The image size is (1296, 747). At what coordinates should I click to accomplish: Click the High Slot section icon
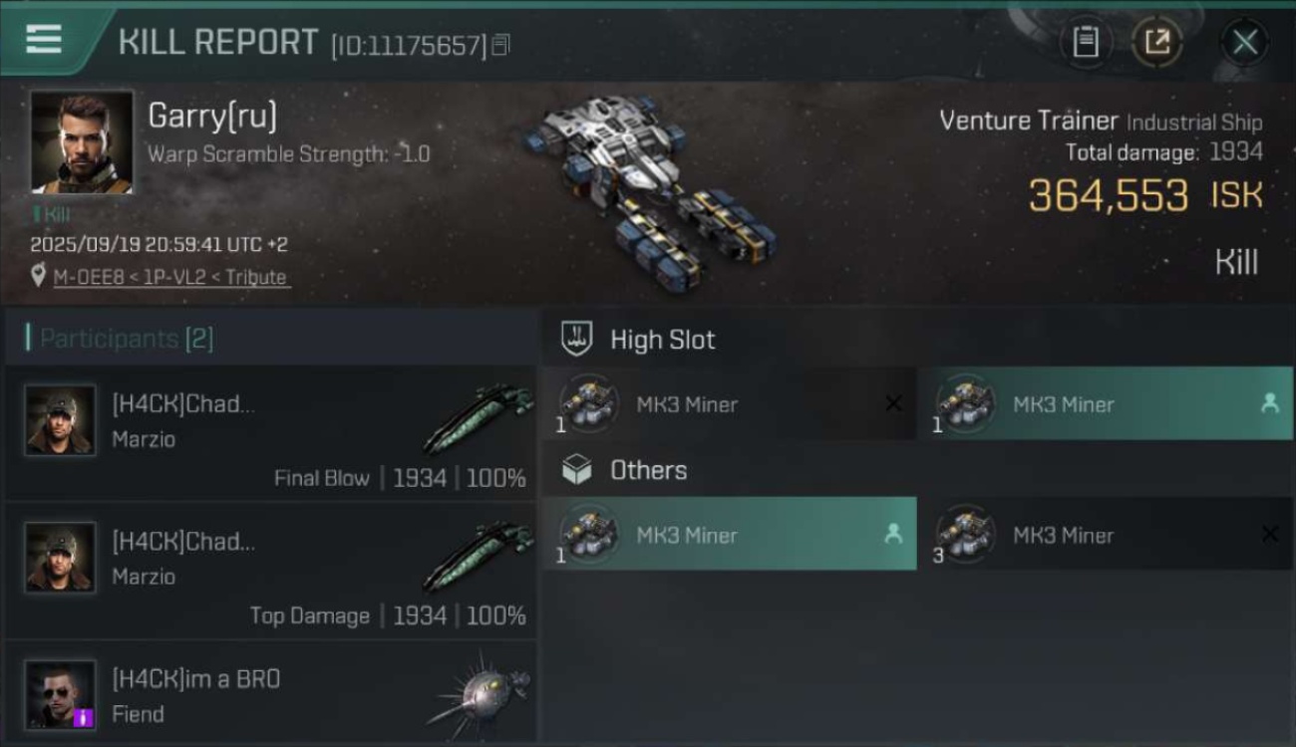[x=577, y=339]
